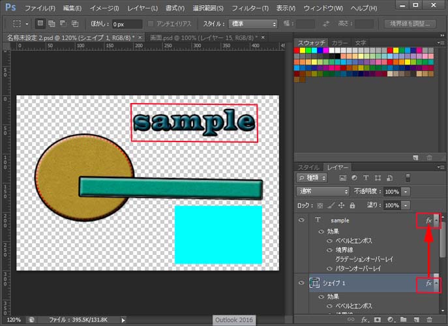This screenshot has height=326, width=448.
Task: Open the フィルター menu
Action: pyautogui.click(x=250, y=8)
